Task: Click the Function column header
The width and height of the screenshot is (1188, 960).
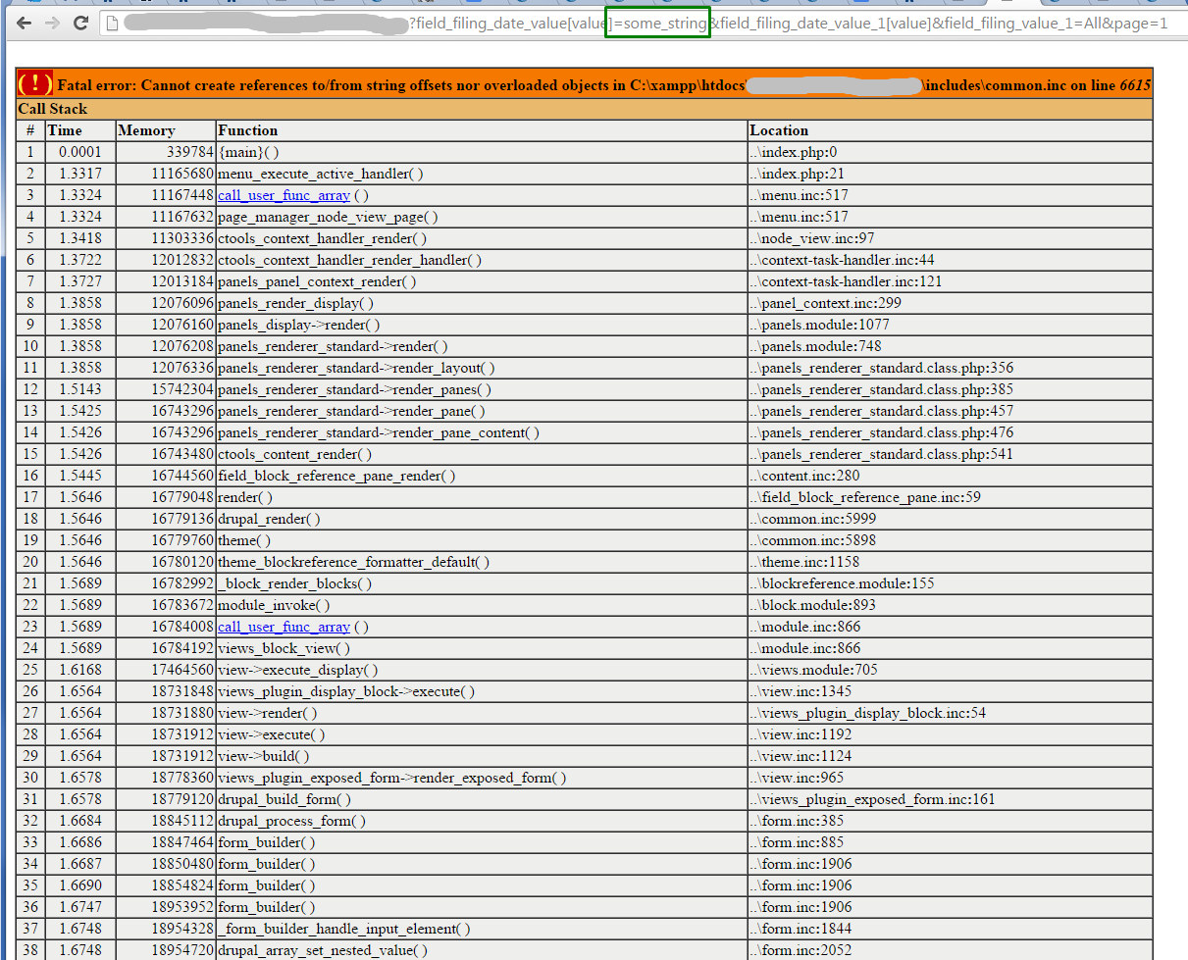Action: [247, 129]
